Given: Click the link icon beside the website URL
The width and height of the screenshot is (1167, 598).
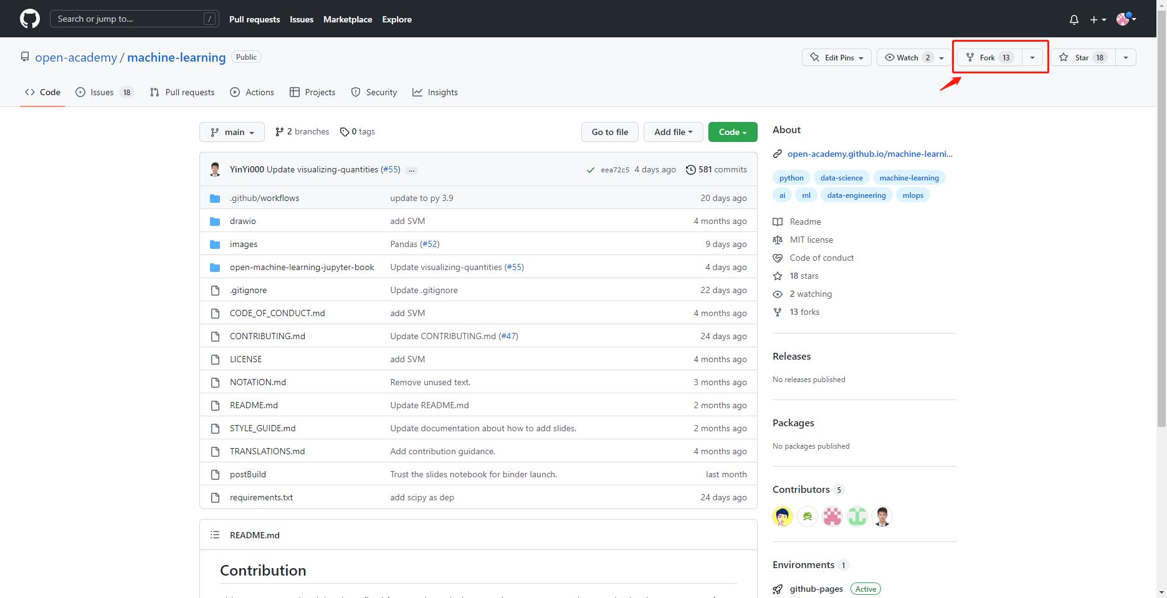Looking at the screenshot, I should pos(778,154).
